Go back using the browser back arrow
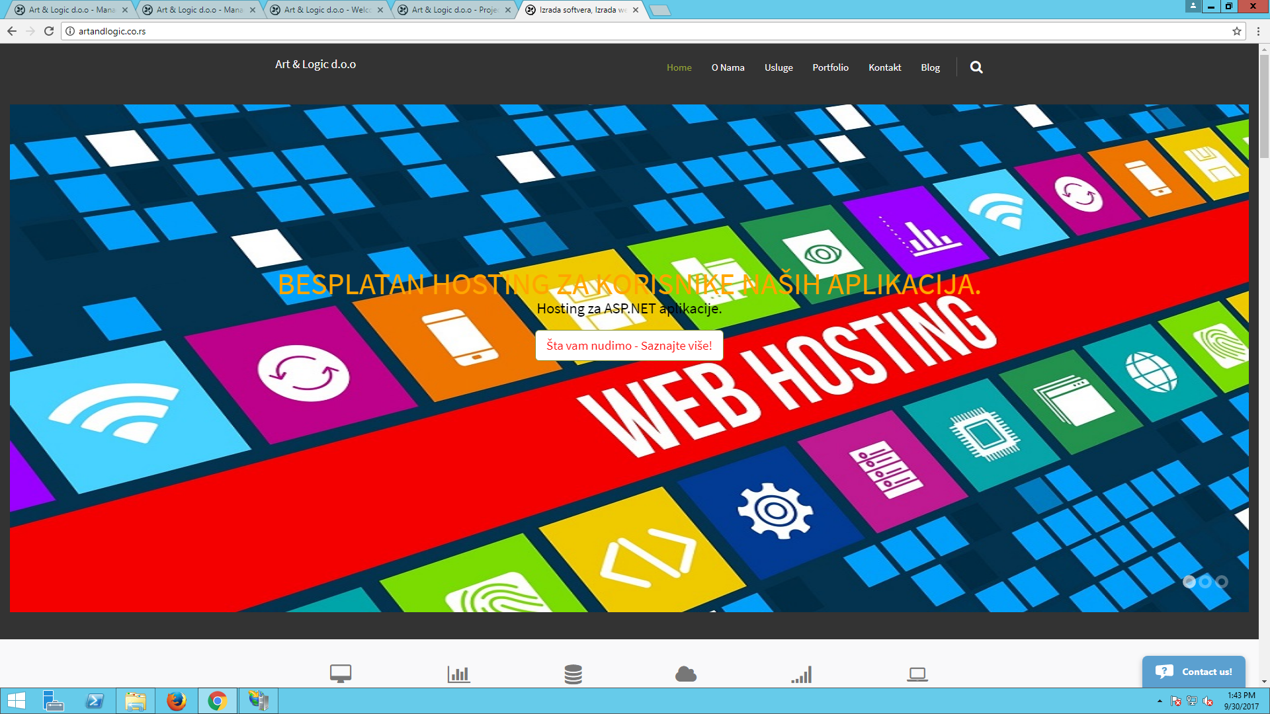Image resolution: width=1270 pixels, height=714 pixels. 12,31
